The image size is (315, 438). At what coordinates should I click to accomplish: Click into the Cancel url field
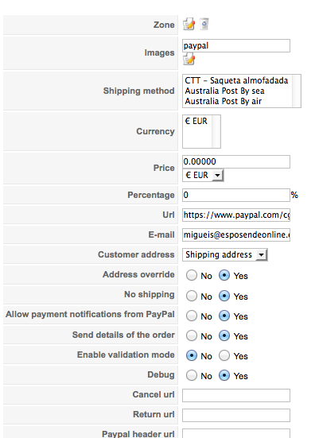236,395
